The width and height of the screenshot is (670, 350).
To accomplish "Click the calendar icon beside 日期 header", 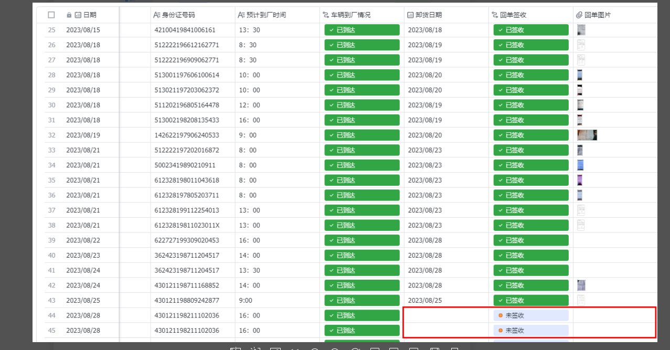I will click(78, 15).
